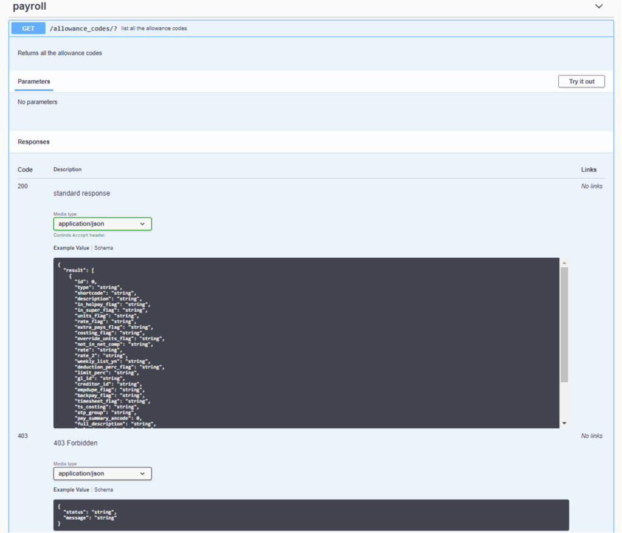Click the Try it out button

click(x=581, y=81)
